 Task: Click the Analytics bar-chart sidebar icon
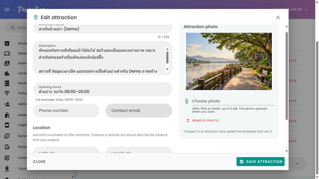[7, 43]
